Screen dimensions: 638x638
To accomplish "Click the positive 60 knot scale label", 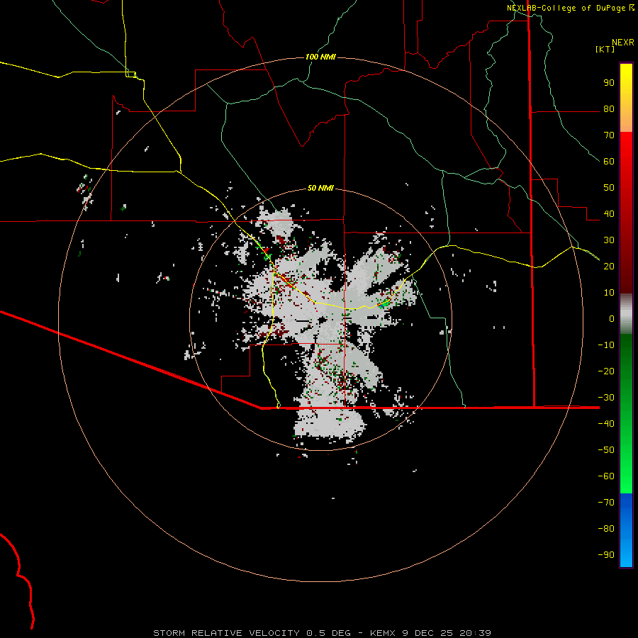I will coord(609,162).
